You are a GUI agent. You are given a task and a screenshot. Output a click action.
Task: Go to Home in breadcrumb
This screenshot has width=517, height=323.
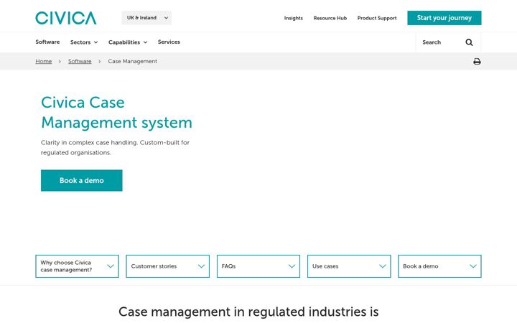click(44, 61)
